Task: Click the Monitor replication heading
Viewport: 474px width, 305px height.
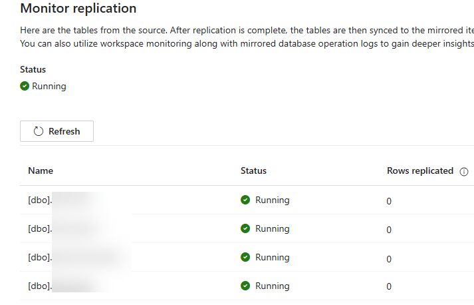Action: (78, 9)
